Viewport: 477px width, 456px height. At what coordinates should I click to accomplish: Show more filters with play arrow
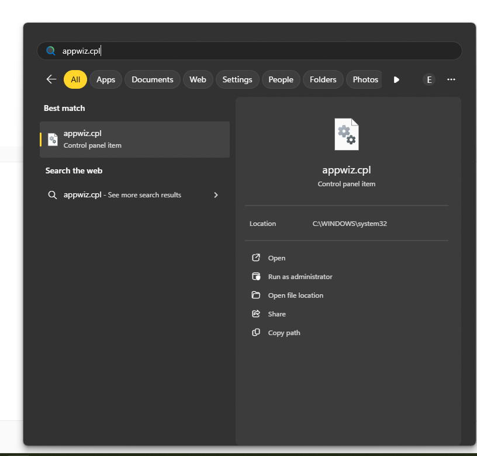[396, 79]
